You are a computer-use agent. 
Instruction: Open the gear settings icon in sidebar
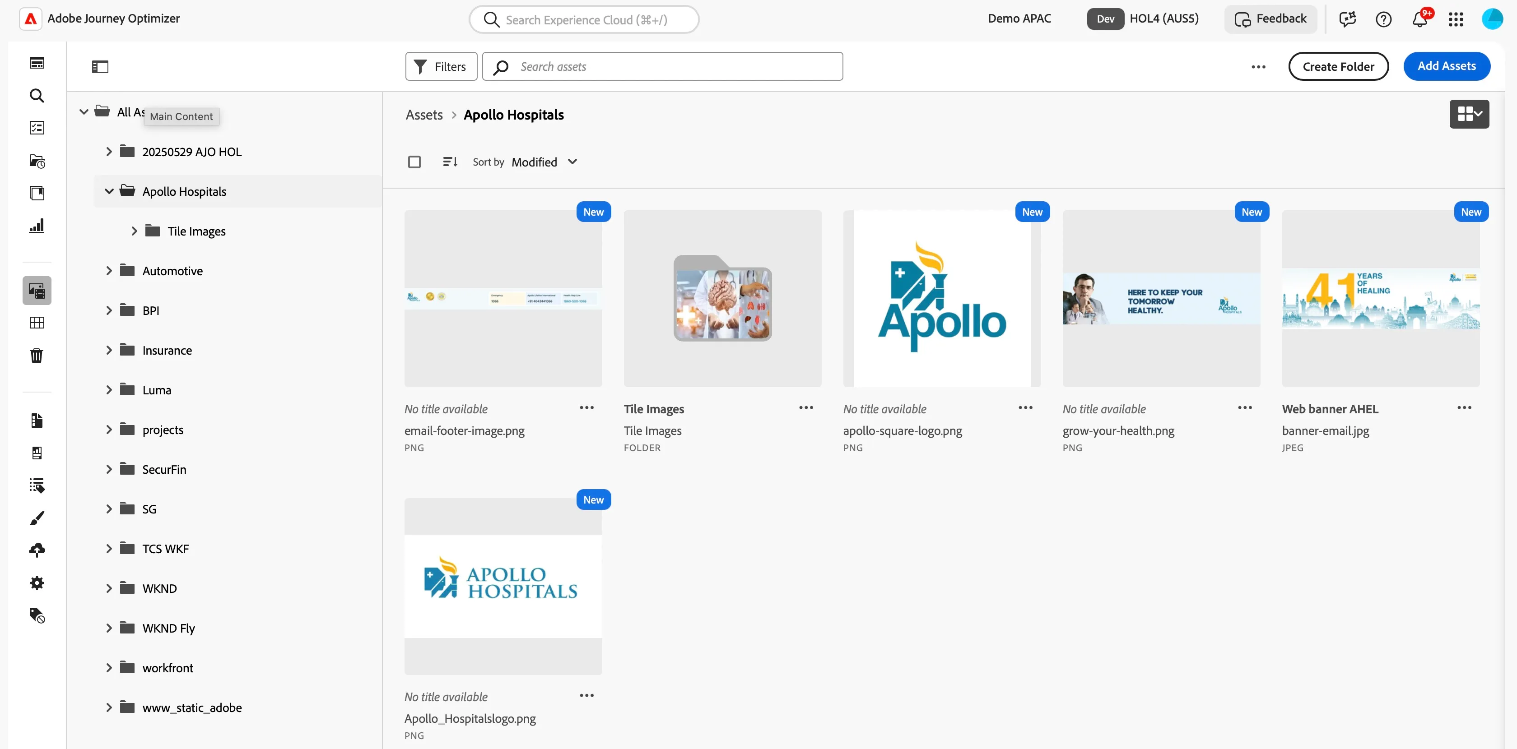(x=37, y=583)
